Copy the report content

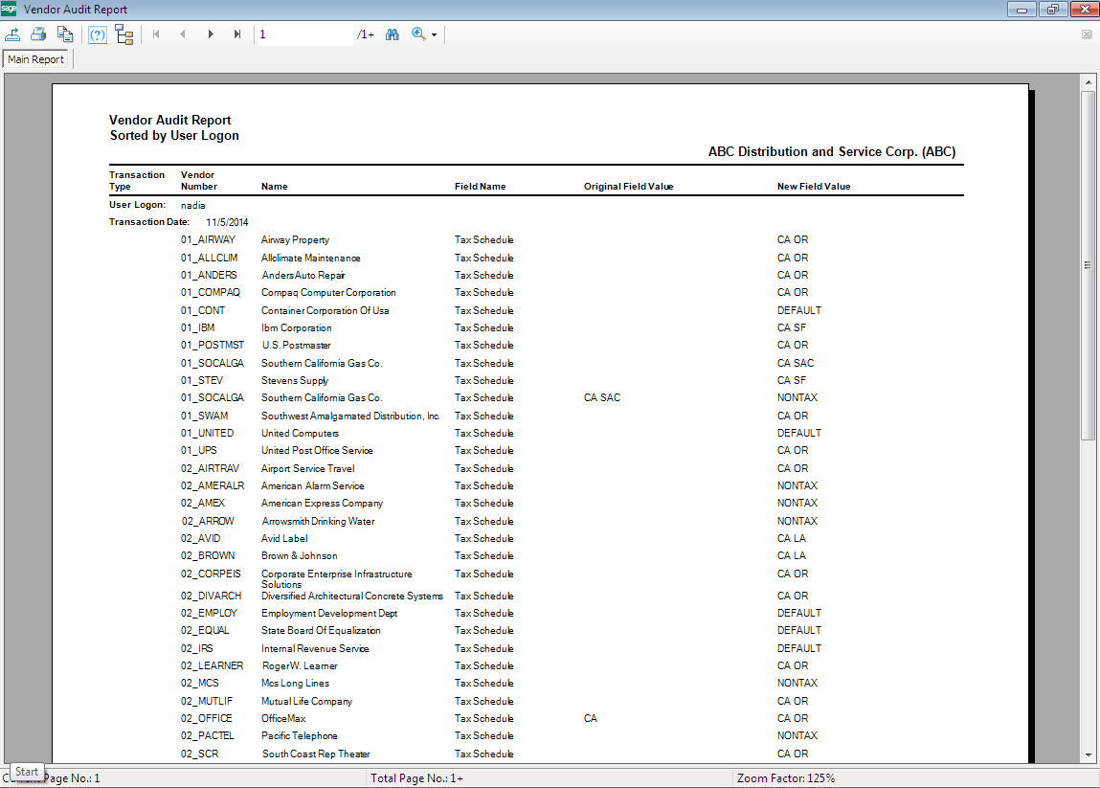click(x=65, y=34)
